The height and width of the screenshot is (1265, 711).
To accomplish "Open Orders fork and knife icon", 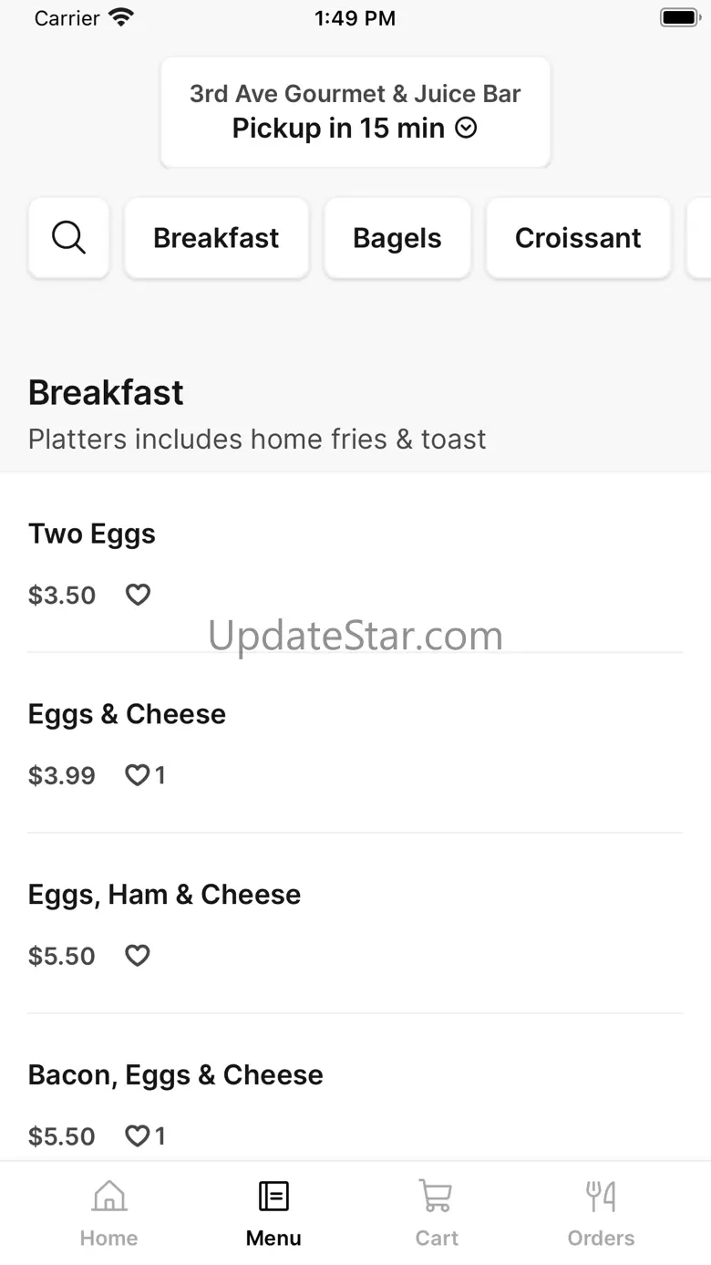I will pos(601,1196).
